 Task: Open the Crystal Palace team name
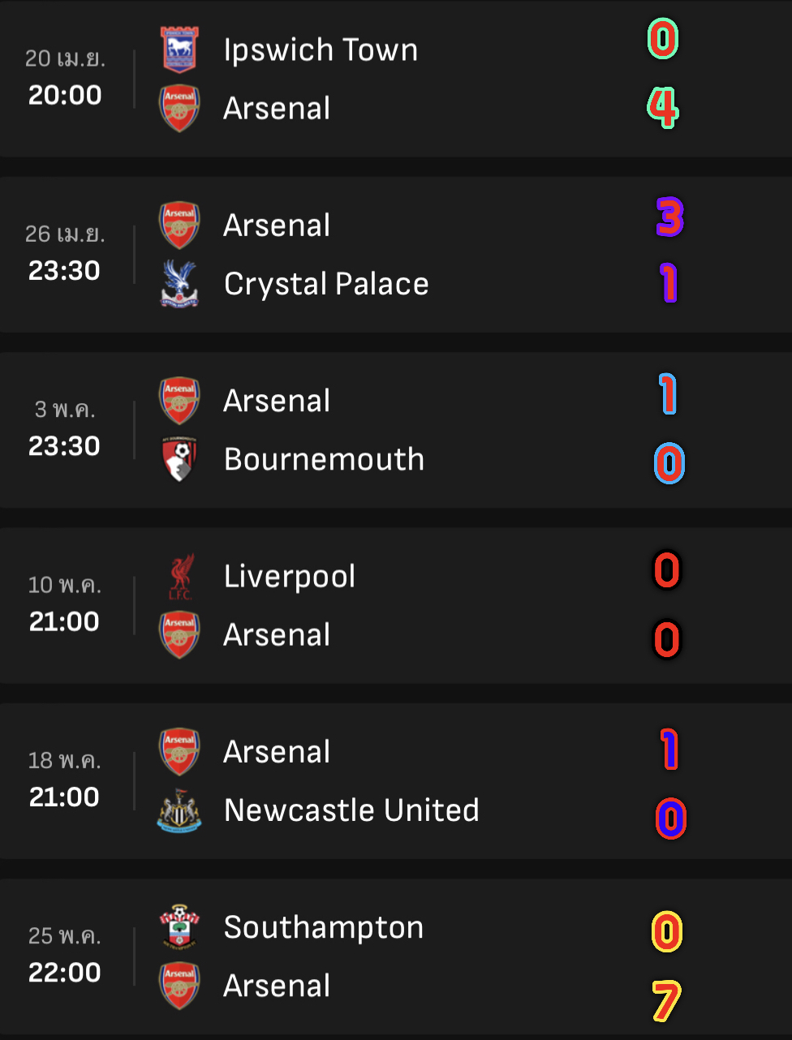coord(326,284)
